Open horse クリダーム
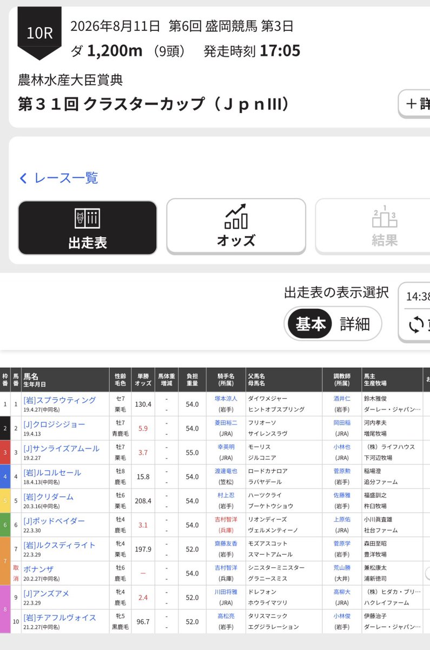The image size is (430, 650). coord(48,497)
